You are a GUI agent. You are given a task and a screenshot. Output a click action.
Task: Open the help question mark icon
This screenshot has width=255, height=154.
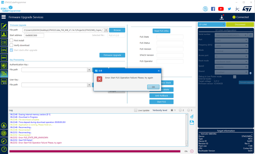(4, 149)
